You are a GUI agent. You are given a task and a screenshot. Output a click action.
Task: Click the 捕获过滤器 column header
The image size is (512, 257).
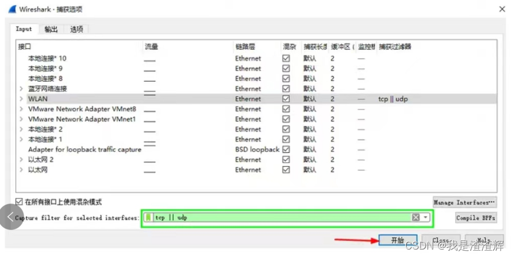pyautogui.click(x=395, y=47)
